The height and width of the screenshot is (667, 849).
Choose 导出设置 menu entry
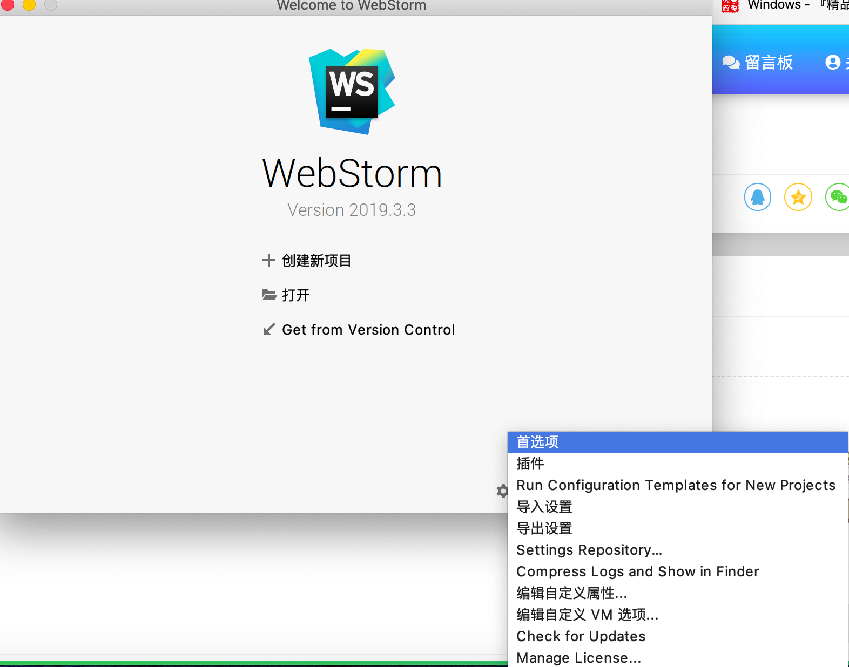(x=678, y=528)
